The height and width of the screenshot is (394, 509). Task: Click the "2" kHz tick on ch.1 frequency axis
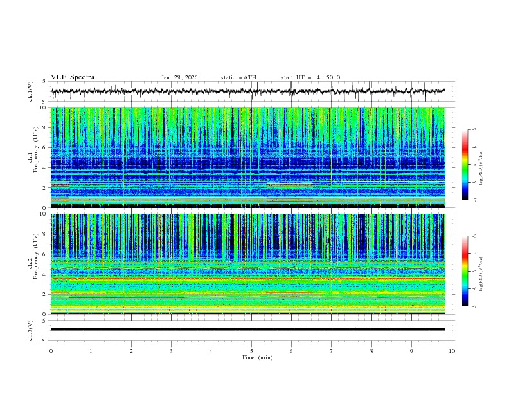45,188
